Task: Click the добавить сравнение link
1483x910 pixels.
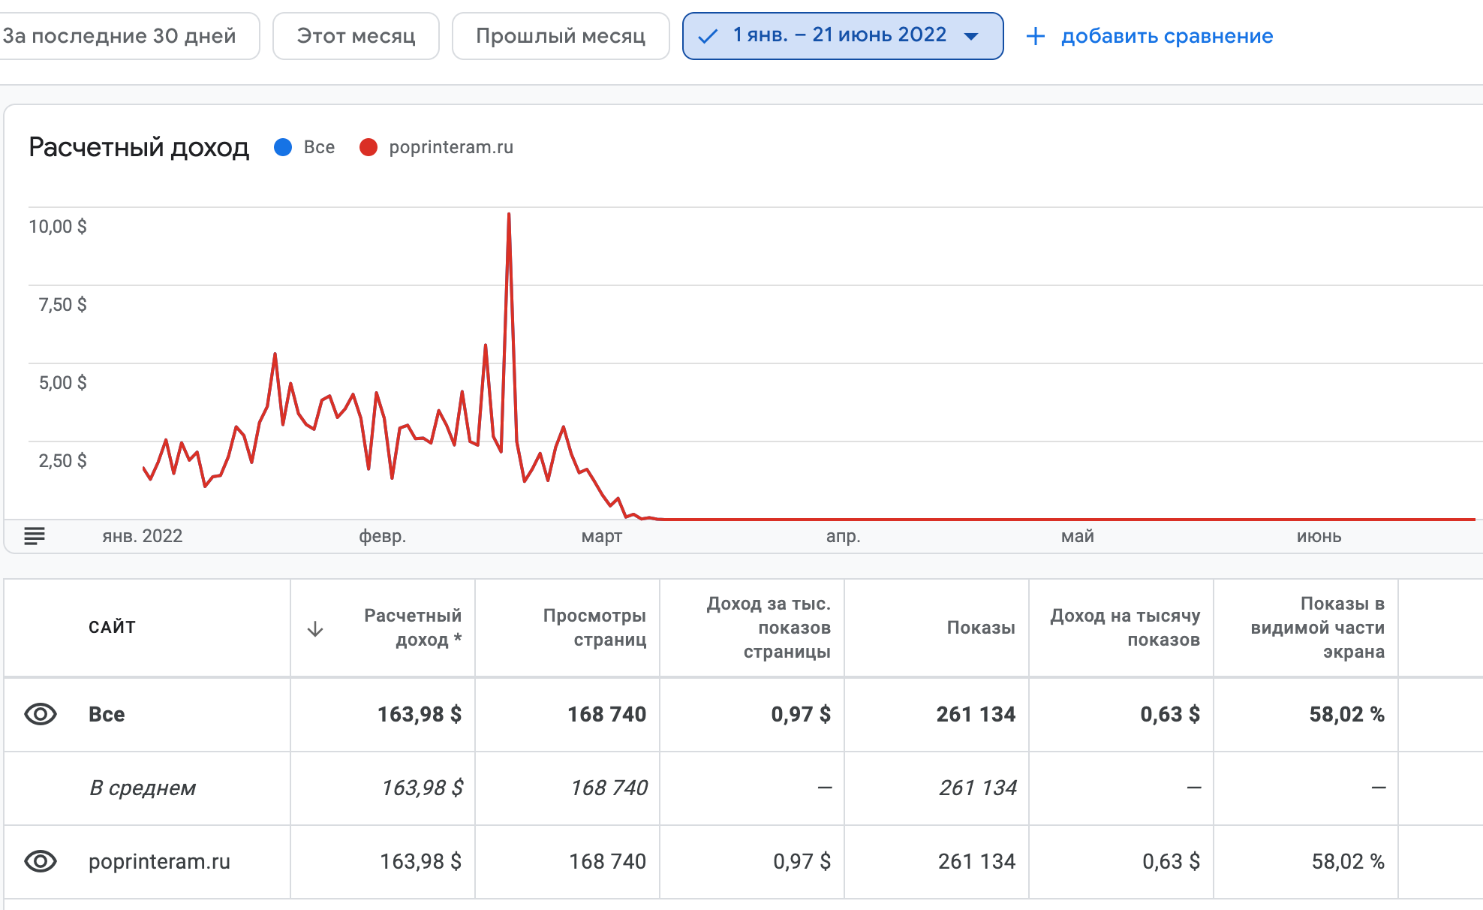Action: [x=1166, y=36]
